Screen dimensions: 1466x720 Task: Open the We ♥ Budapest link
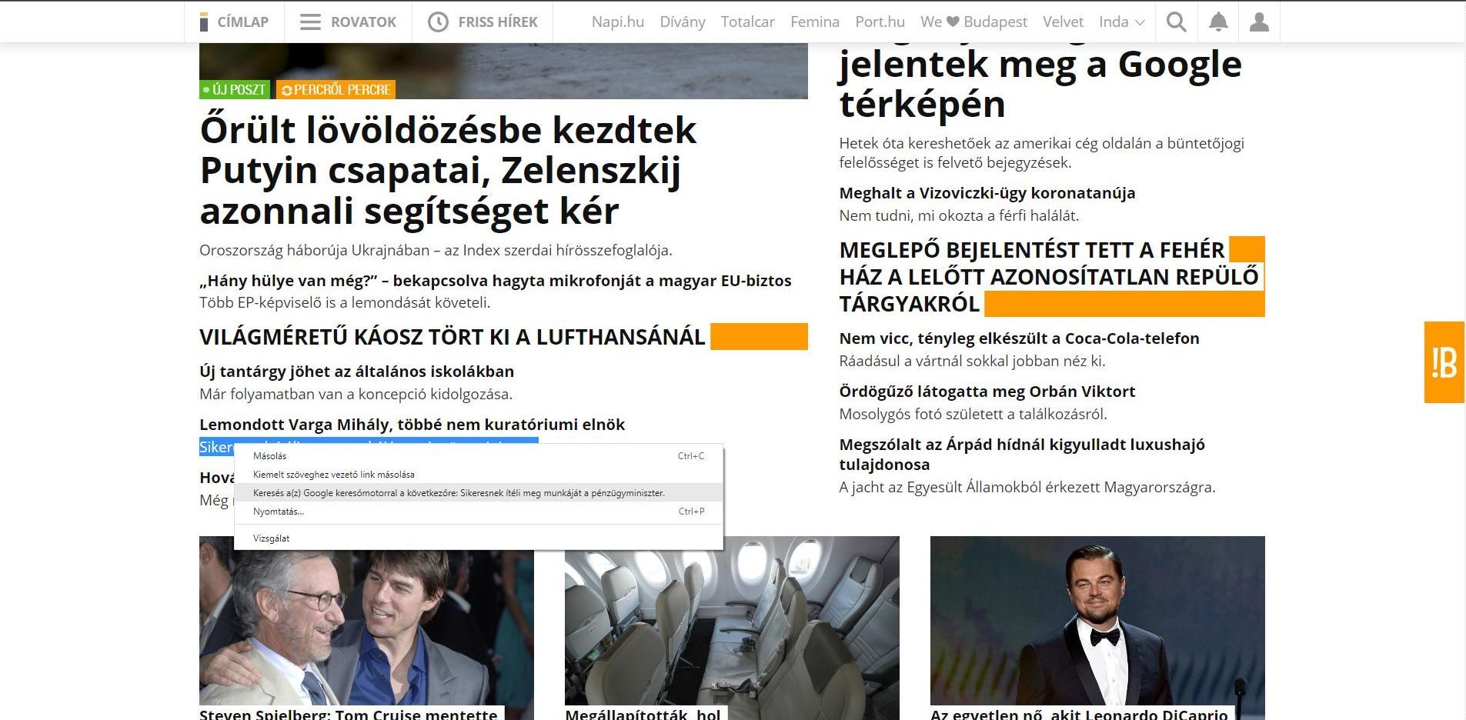[974, 22]
